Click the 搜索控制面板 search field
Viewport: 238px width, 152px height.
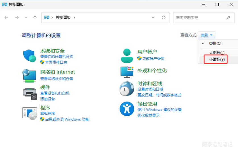click(x=200, y=18)
